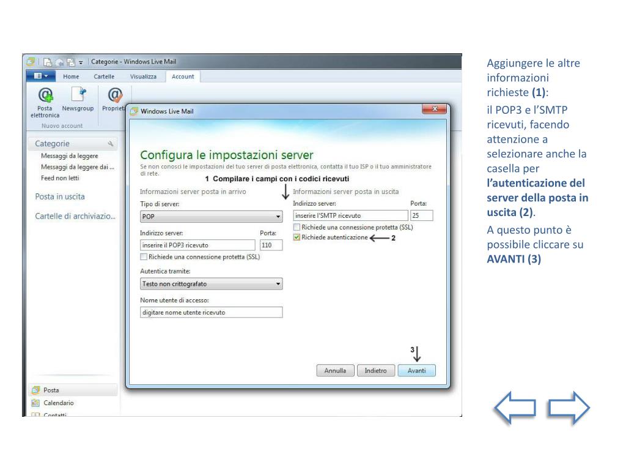This screenshot has width=626, height=470.
Task: Enable SSL for the incoming server
Action: coord(144,256)
